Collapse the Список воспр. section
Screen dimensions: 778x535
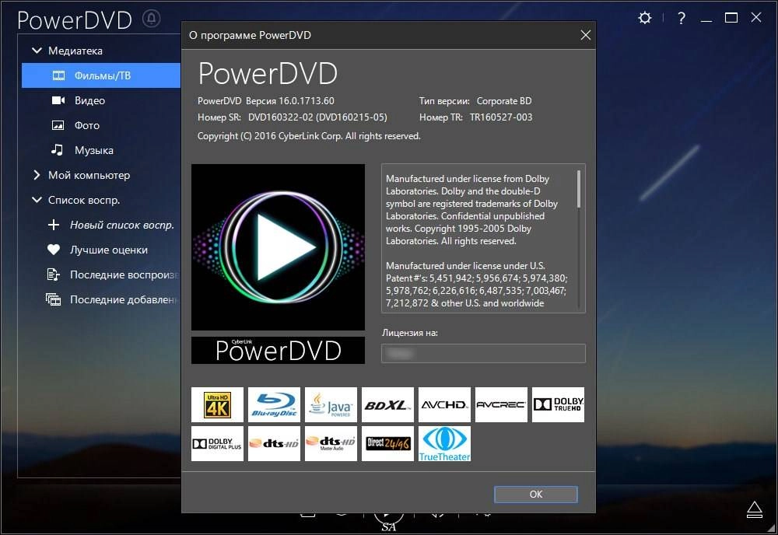tap(37, 200)
